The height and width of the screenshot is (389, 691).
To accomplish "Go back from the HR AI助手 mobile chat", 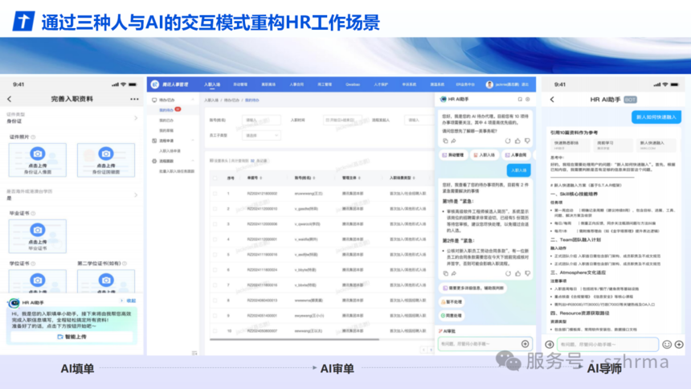I will tap(552, 99).
